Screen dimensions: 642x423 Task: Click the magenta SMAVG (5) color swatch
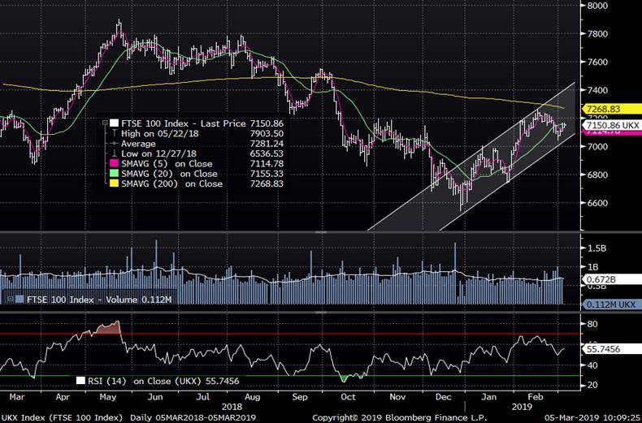(x=114, y=164)
